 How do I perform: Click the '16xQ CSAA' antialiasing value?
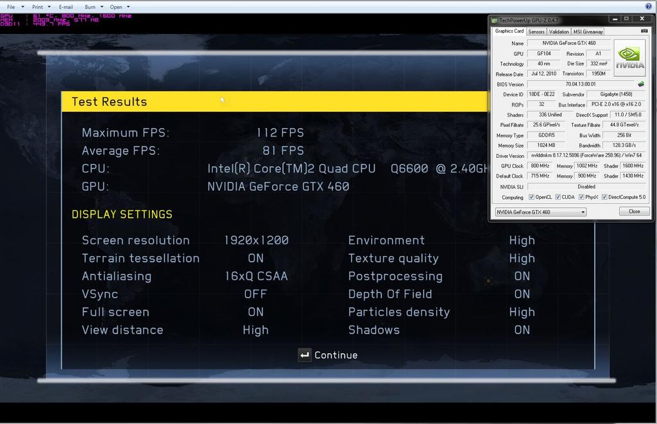coord(257,276)
